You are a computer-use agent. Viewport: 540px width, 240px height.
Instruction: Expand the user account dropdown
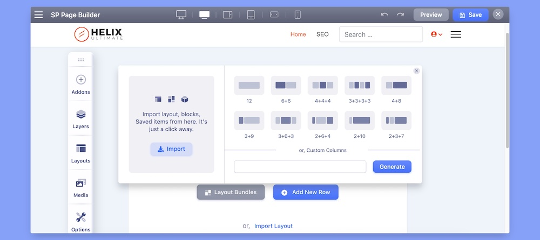pyautogui.click(x=436, y=34)
